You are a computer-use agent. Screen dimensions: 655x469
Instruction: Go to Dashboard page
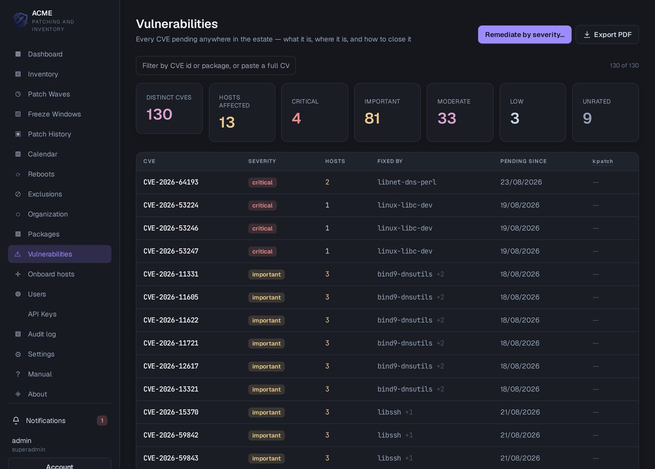pyautogui.click(x=59, y=54)
